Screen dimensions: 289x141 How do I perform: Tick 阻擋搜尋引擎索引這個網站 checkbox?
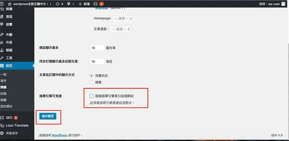(91, 96)
